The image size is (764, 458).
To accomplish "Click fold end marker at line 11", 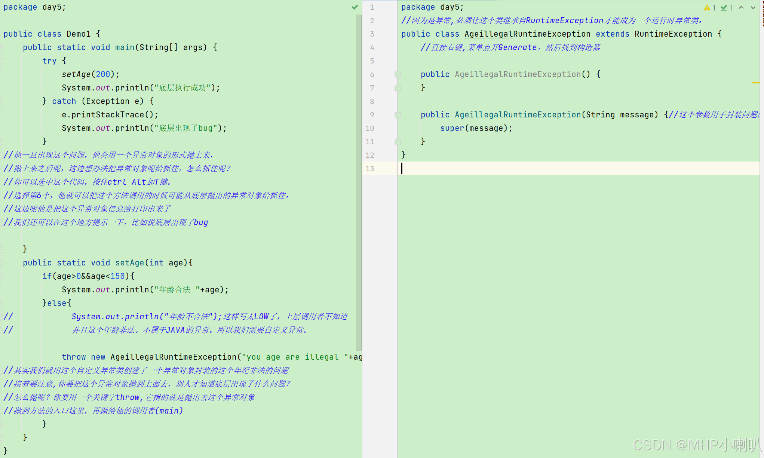I will click(x=398, y=142).
